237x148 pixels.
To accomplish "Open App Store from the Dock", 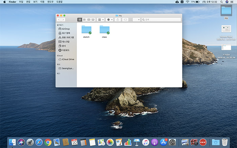I will (164, 142).
